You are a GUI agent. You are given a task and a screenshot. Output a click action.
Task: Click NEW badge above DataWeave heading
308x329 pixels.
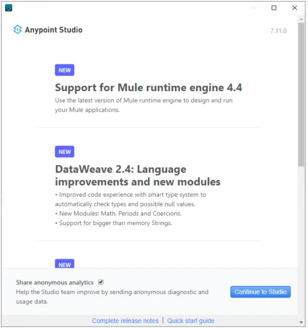(65, 152)
